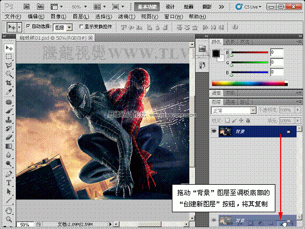Open the CS Live menu button
The image size is (305, 229).
pos(248,7)
